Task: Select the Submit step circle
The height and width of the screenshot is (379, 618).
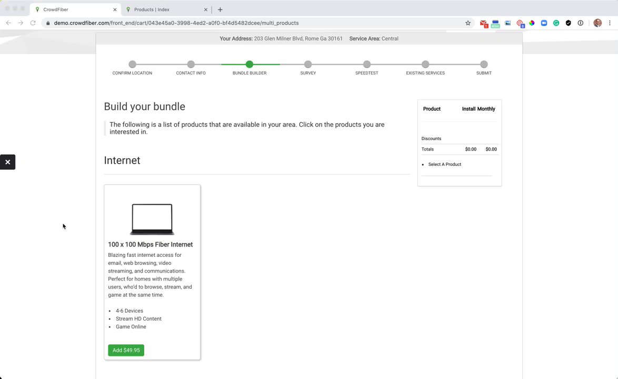Action: [484, 64]
